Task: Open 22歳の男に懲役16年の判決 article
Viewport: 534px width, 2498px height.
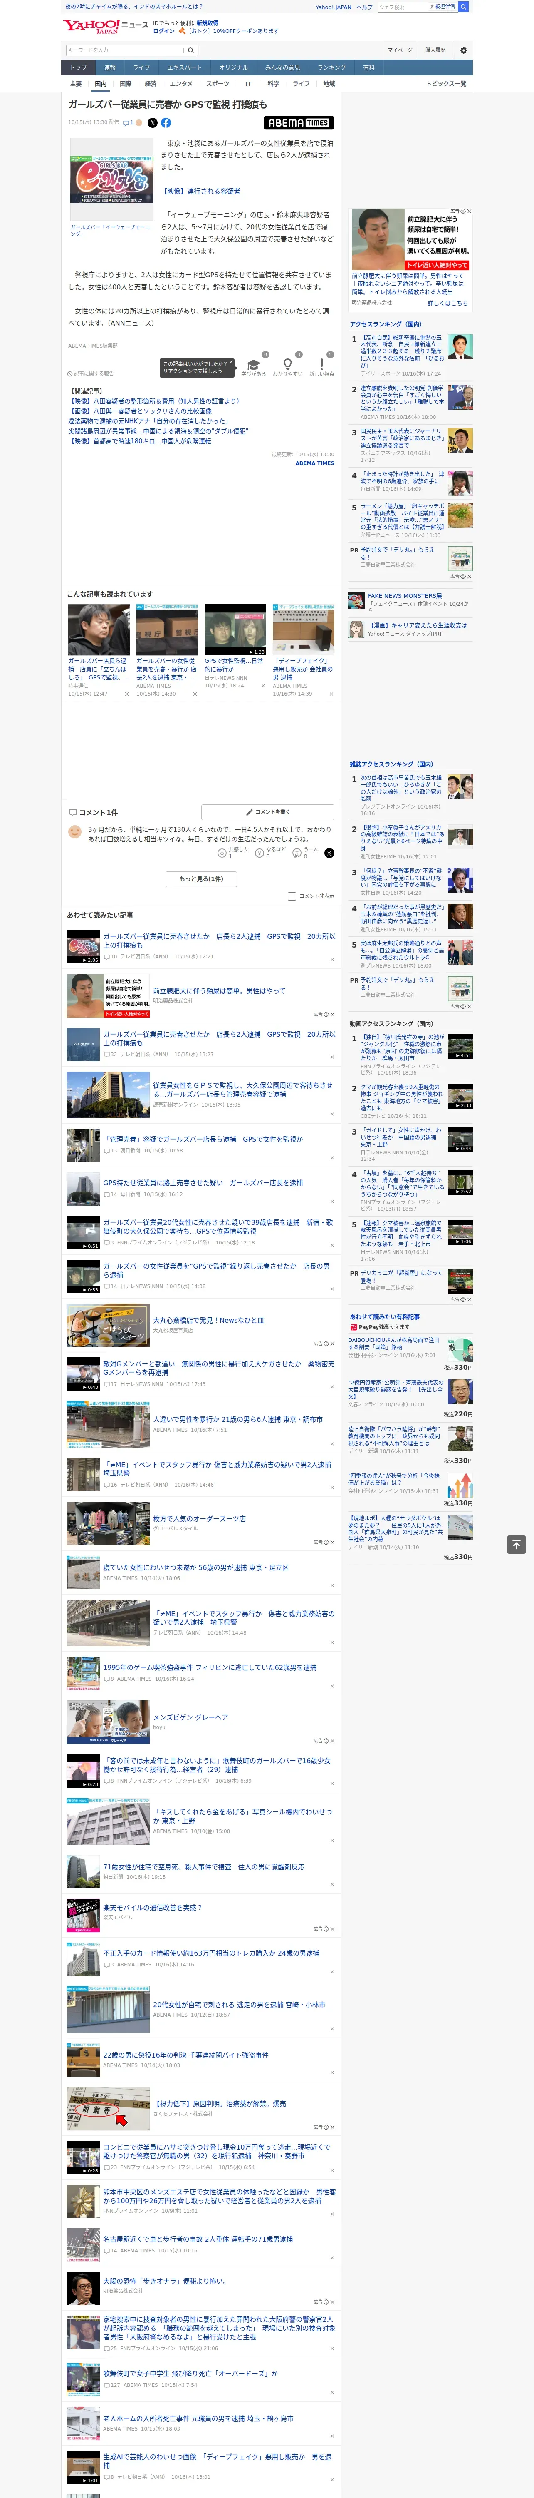Action: tap(186, 2055)
